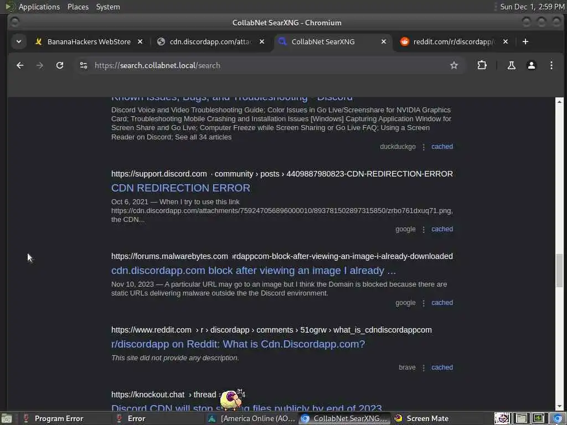Close the CollabNet SearXNG tab
Viewport: 567px width, 425px height.
(x=384, y=42)
